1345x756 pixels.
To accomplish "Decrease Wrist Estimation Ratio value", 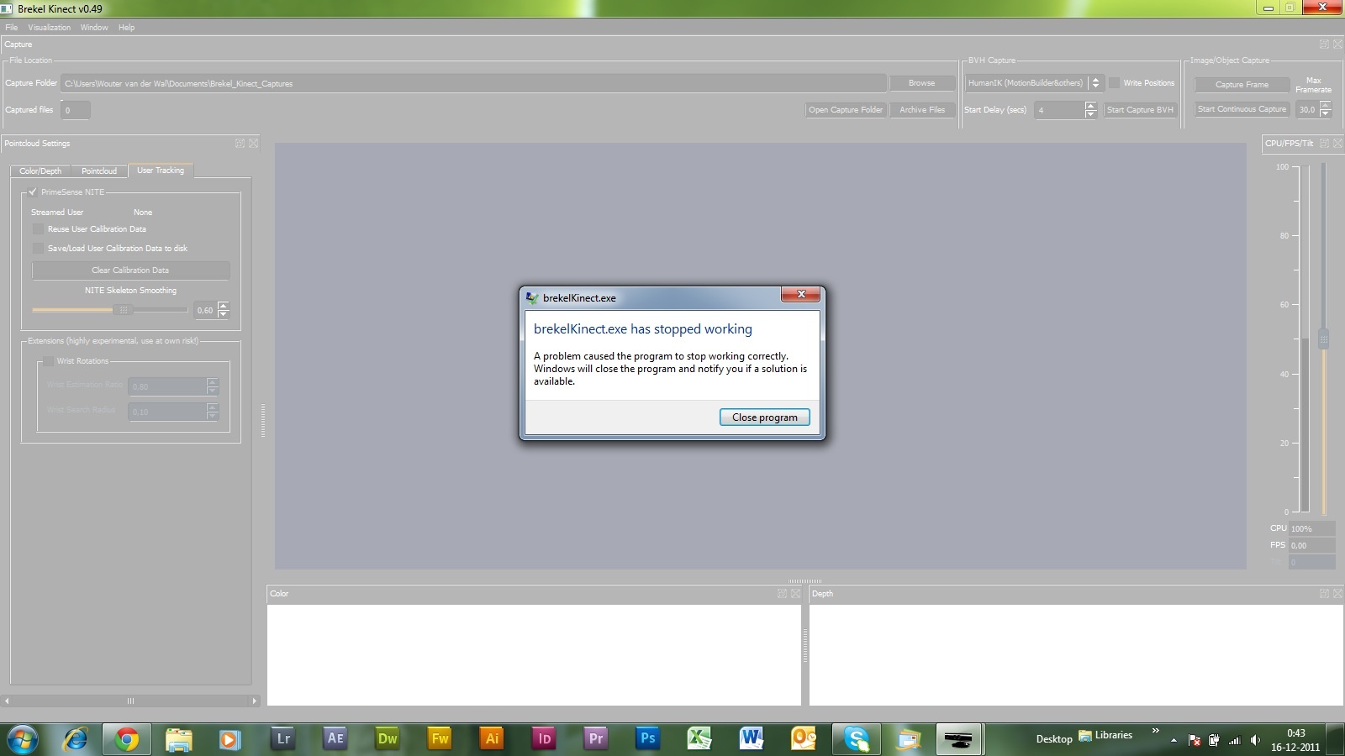I will pos(212,391).
